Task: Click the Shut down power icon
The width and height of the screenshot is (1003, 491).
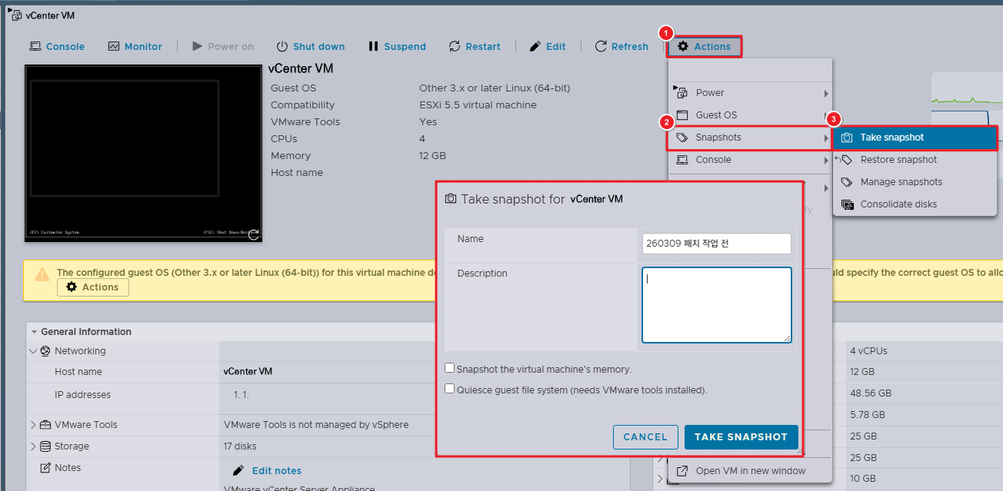Action: [282, 46]
